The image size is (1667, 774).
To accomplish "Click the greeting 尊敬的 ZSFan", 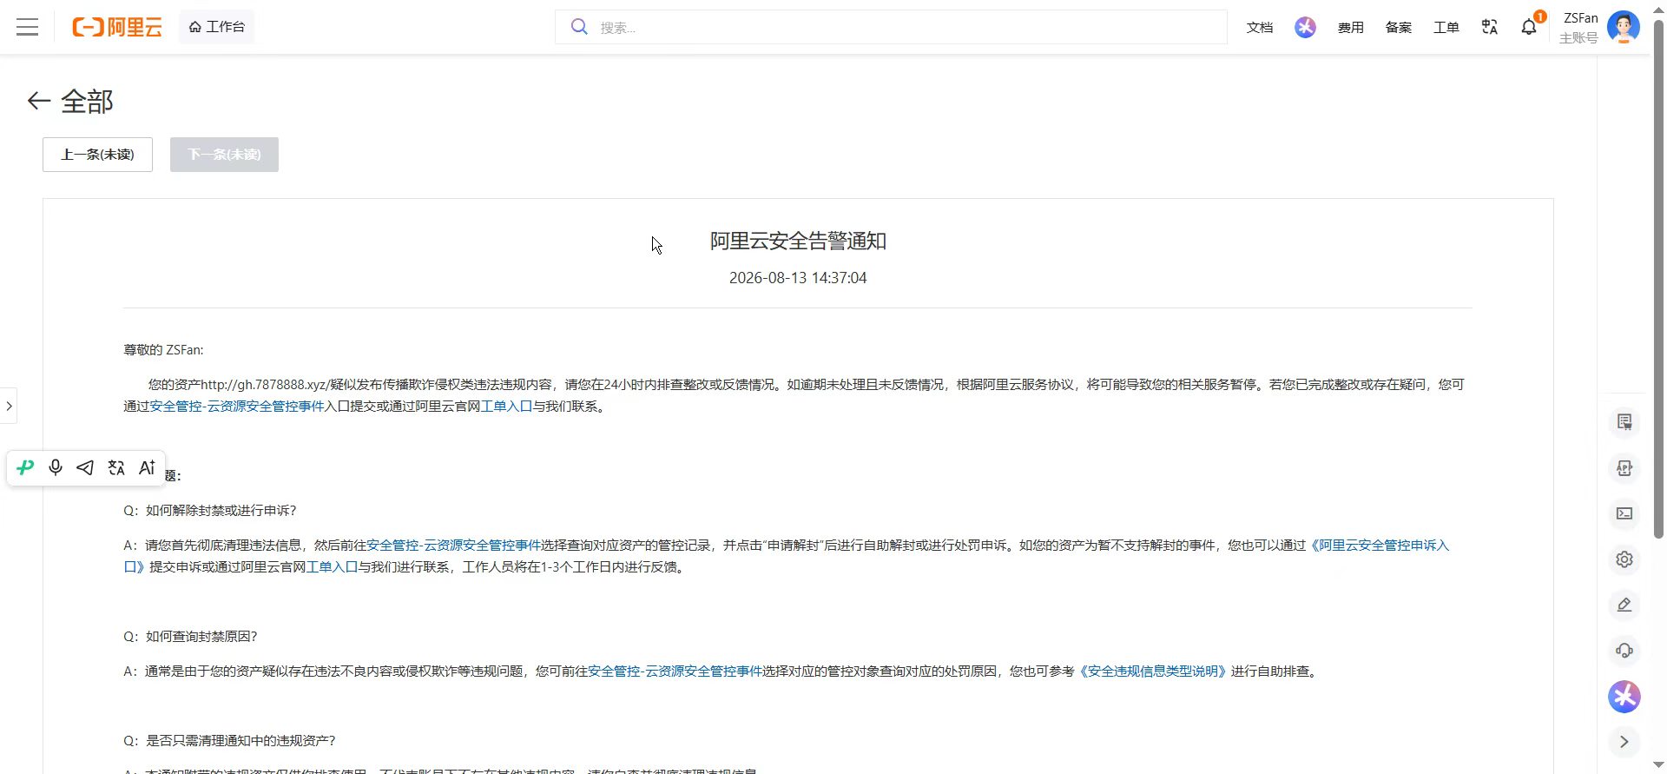I will (x=163, y=350).
